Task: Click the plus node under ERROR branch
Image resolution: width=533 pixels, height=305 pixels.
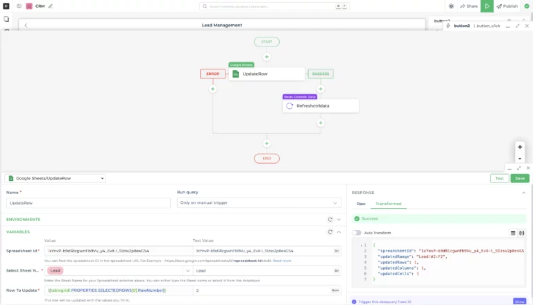Action: point(213,89)
